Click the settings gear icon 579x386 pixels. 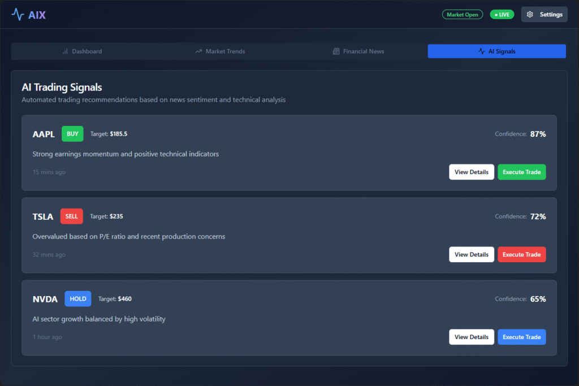pyautogui.click(x=530, y=14)
